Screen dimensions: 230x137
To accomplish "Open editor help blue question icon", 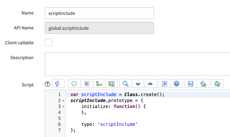I will pyautogui.click(x=176, y=84).
